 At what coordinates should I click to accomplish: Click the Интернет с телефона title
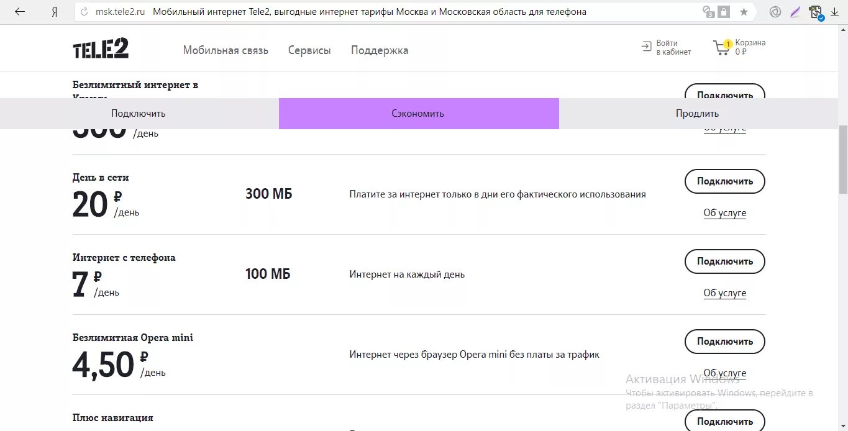(x=124, y=258)
